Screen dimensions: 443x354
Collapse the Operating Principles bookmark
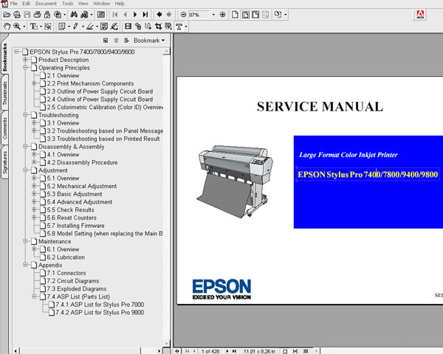pos(25,67)
